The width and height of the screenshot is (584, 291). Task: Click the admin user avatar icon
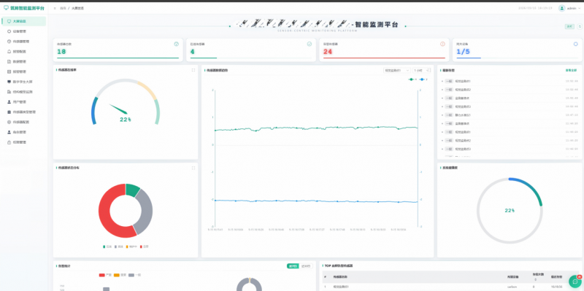point(561,8)
